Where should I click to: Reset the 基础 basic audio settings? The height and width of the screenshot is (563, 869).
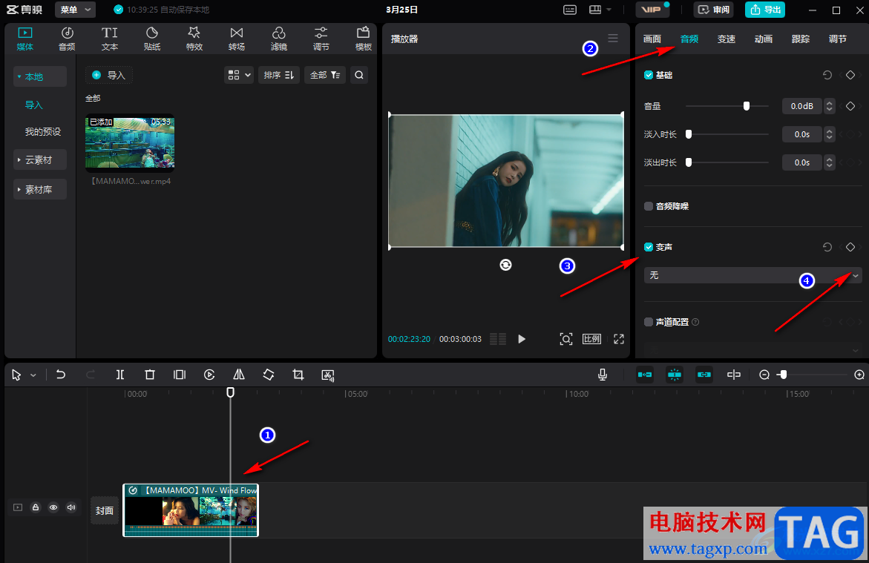[x=827, y=75]
